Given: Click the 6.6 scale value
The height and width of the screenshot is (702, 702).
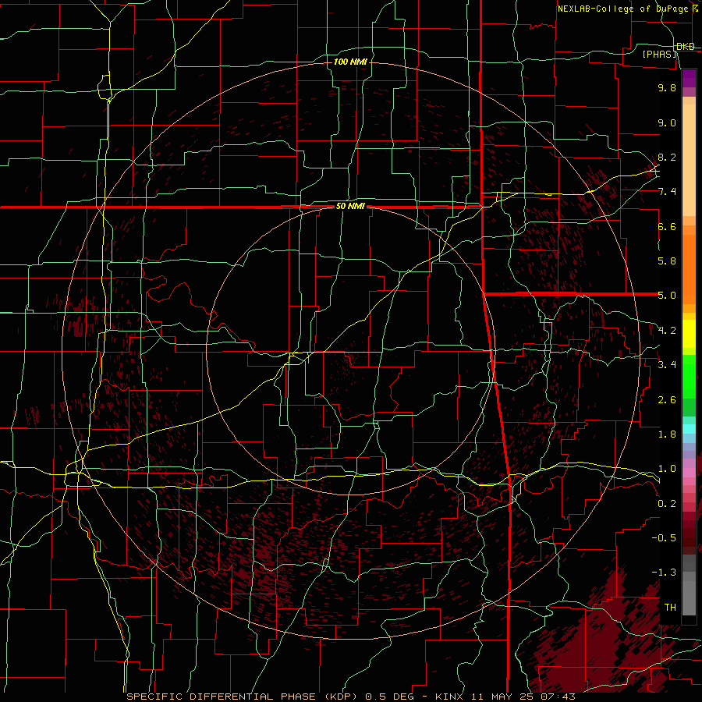Looking at the screenshot, I should pyautogui.click(x=667, y=227).
